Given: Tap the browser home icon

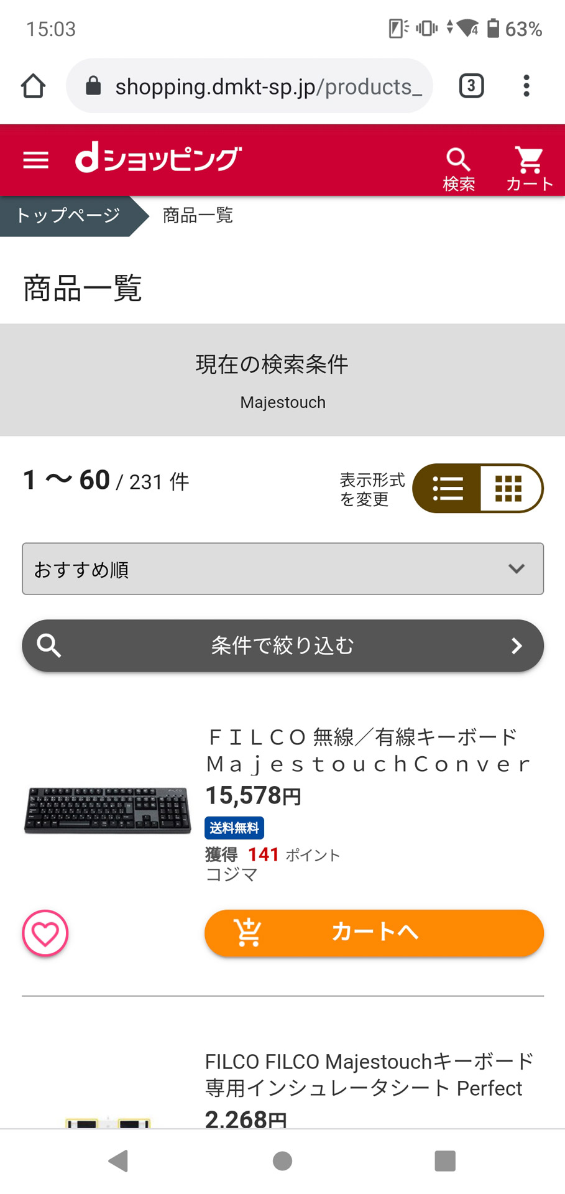Looking at the screenshot, I should point(34,86).
